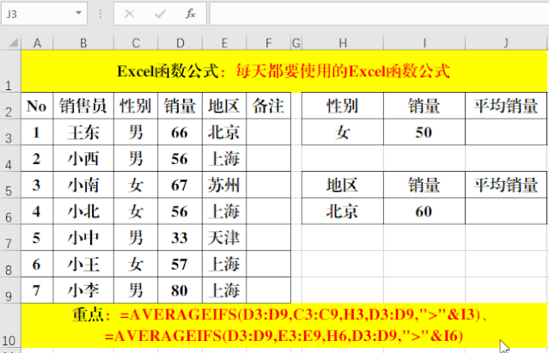Select row 8 header
Image resolution: width=549 pixels, height=353 pixels.
[x=10, y=264]
